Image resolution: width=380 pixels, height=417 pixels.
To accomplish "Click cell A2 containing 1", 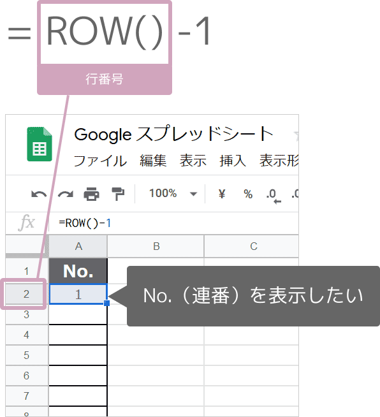I will (x=78, y=294).
